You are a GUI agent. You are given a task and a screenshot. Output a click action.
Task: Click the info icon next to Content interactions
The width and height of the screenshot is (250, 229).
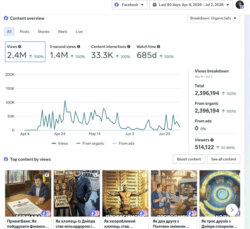tap(129, 47)
